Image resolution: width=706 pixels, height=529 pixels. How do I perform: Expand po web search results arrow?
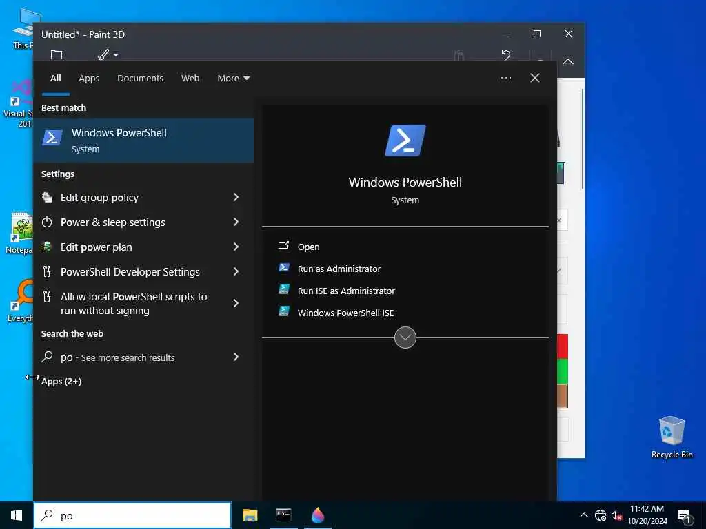236,357
